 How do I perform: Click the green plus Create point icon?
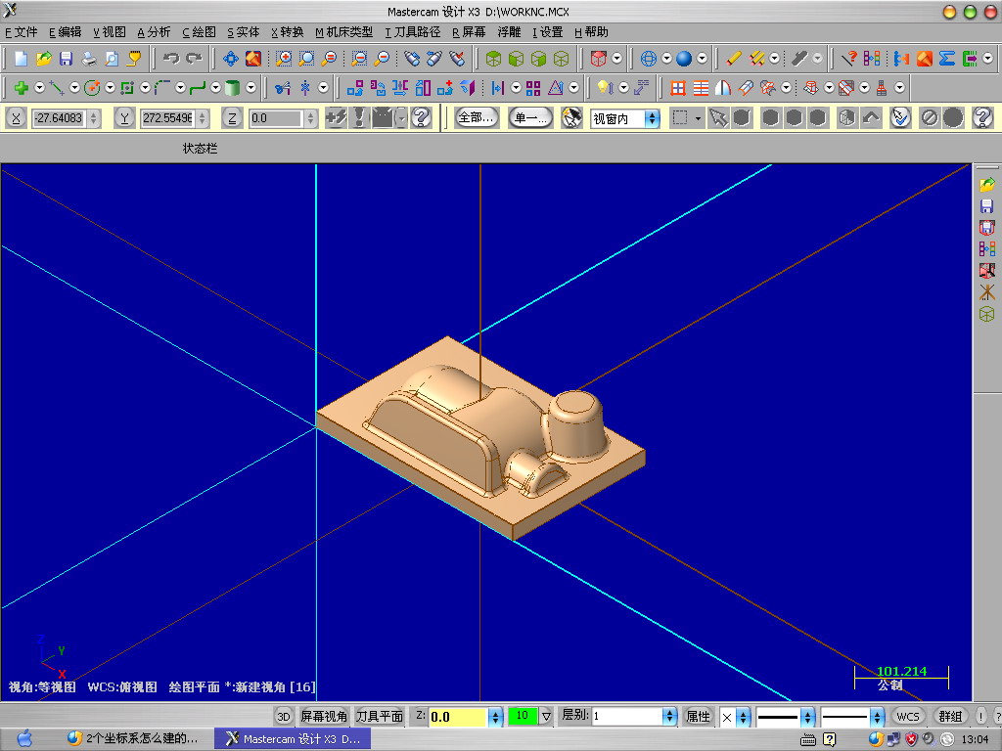point(22,87)
